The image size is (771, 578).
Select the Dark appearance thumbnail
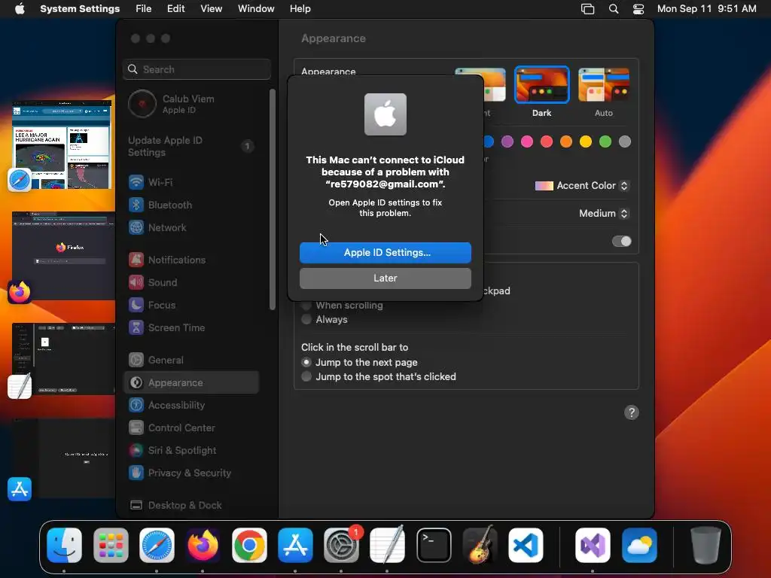pyautogui.click(x=541, y=84)
